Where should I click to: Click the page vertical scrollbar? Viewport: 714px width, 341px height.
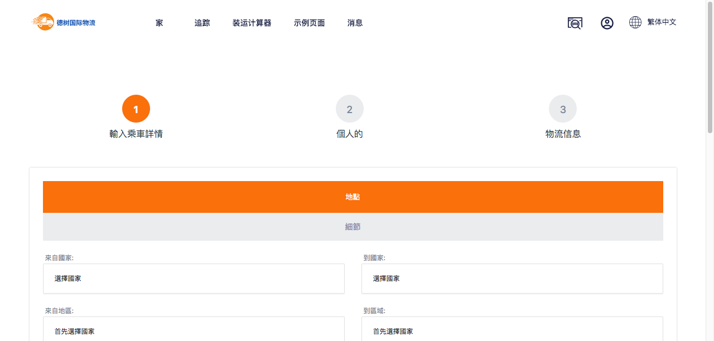pyautogui.click(x=710, y=67)
